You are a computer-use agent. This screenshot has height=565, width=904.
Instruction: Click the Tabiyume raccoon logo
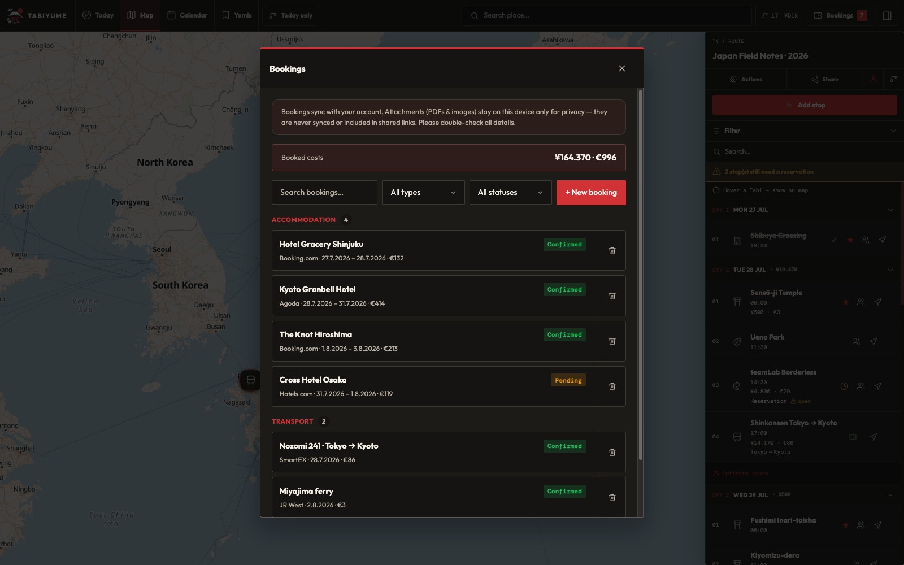click(15, 15)
